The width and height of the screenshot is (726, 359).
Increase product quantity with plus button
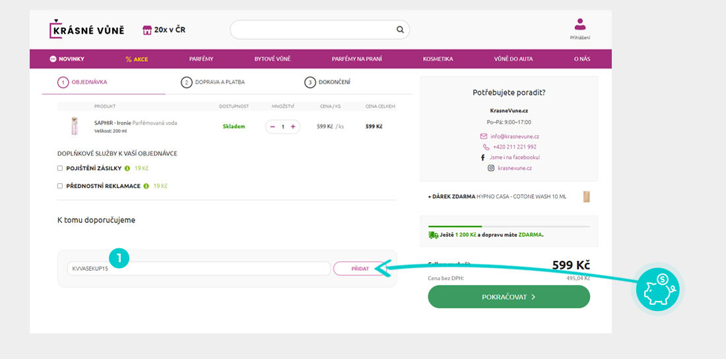pos(293,126)
